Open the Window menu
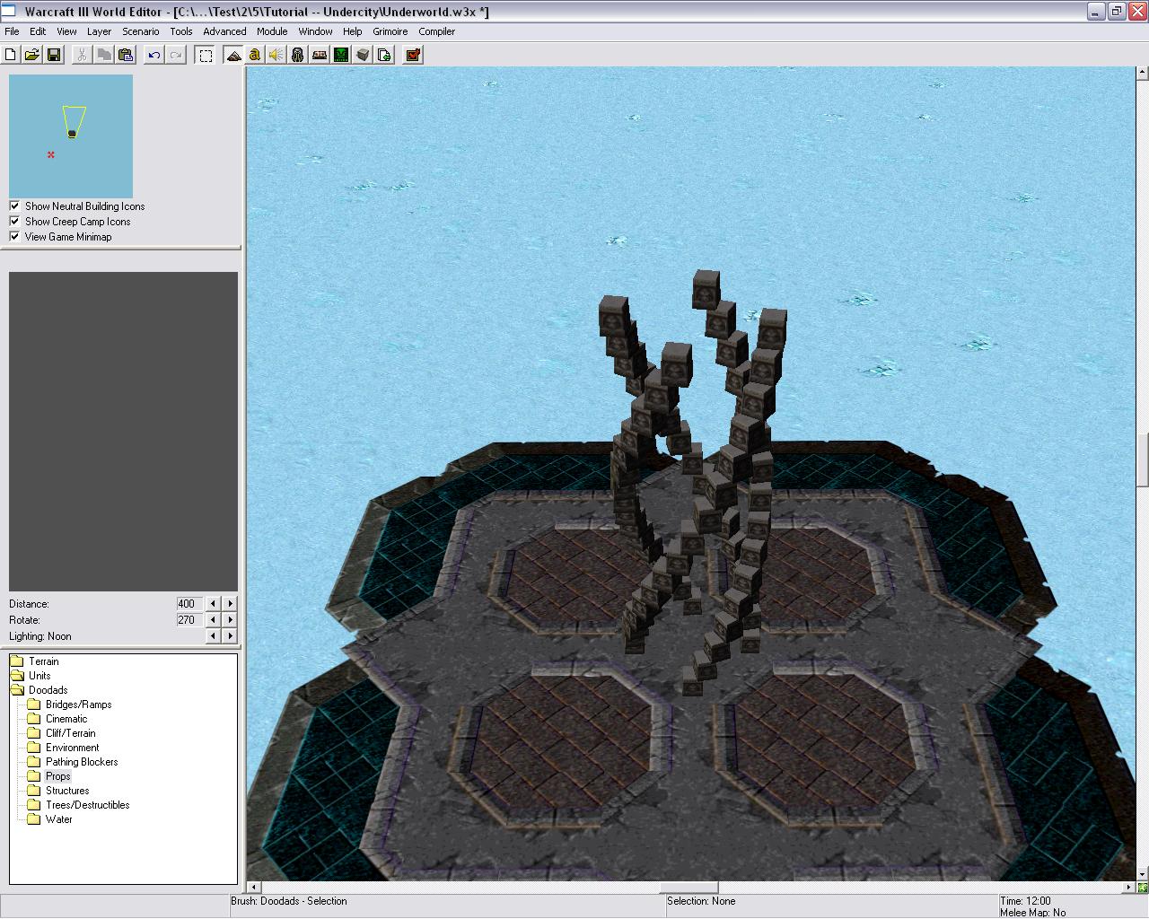The height and width of the screenshot is (919, 1149). 315,31
